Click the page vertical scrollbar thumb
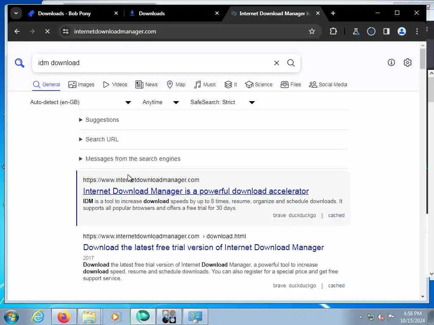The width and height of the screenshot is (434, 325). (x=423, y=59)
